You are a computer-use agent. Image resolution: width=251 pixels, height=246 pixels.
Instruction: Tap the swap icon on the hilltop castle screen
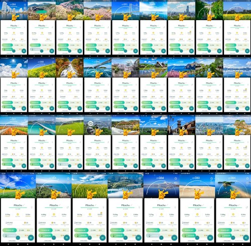90,124
